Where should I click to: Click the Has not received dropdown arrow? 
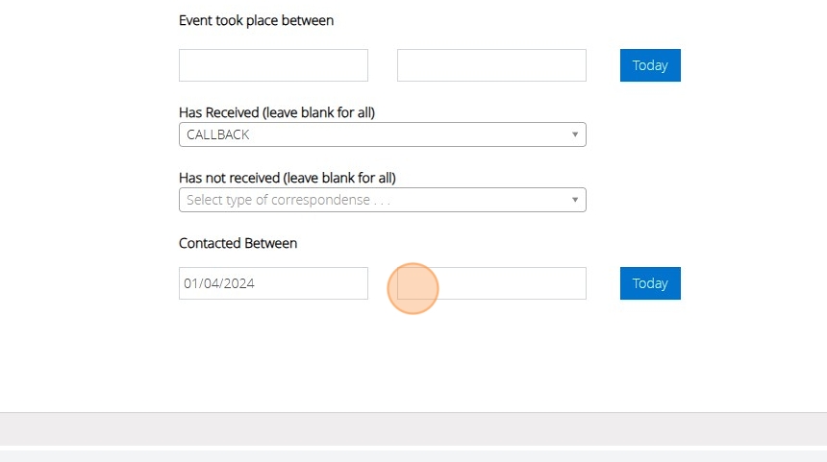click(575, 200)
